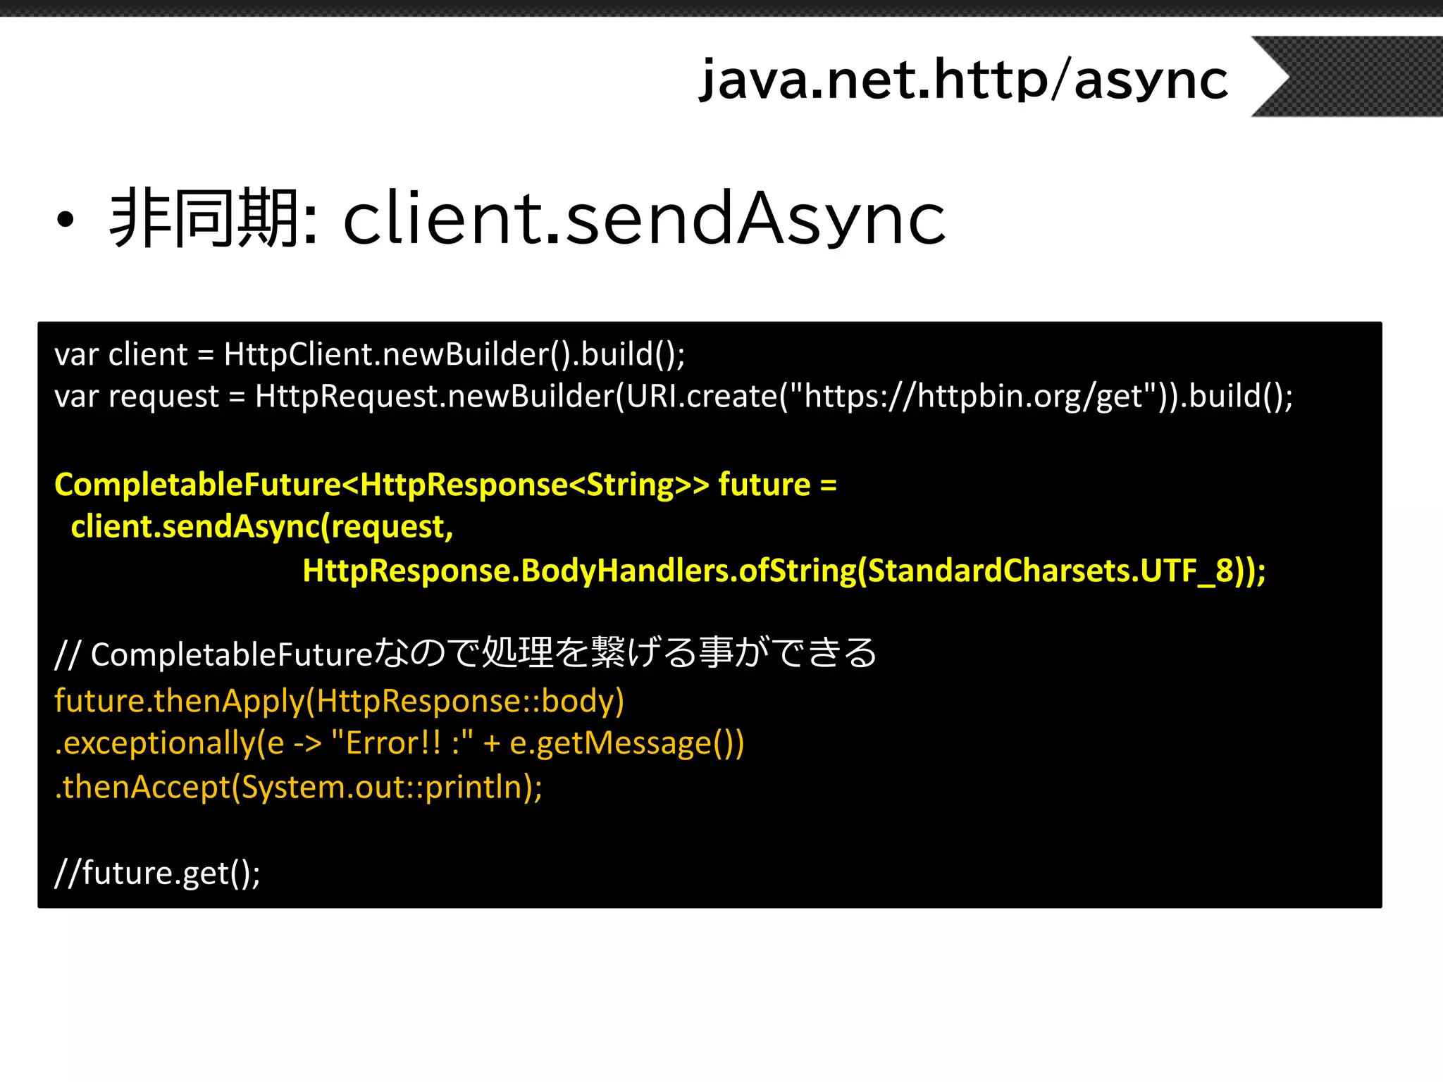The width and height of the screenshot is (1443, 1082).
Task: Click the line 'var client = HttpClient.newBuilder().build();'
Action: click(370, 354)
